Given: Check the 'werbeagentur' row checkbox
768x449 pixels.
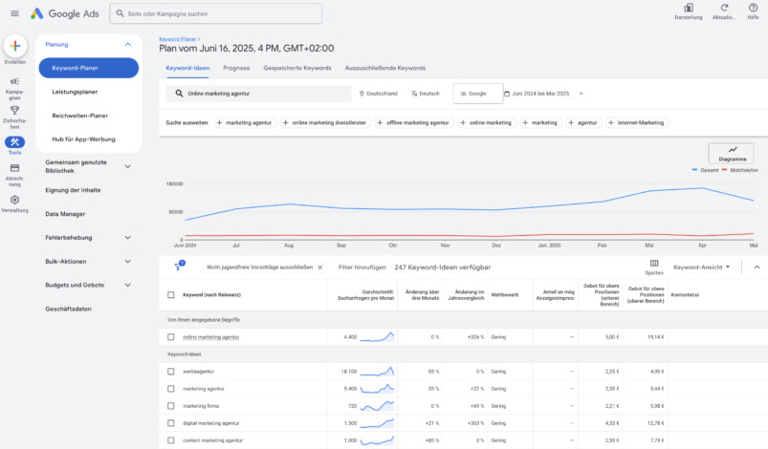Looking at the screenshot, I should coord(170,372).
